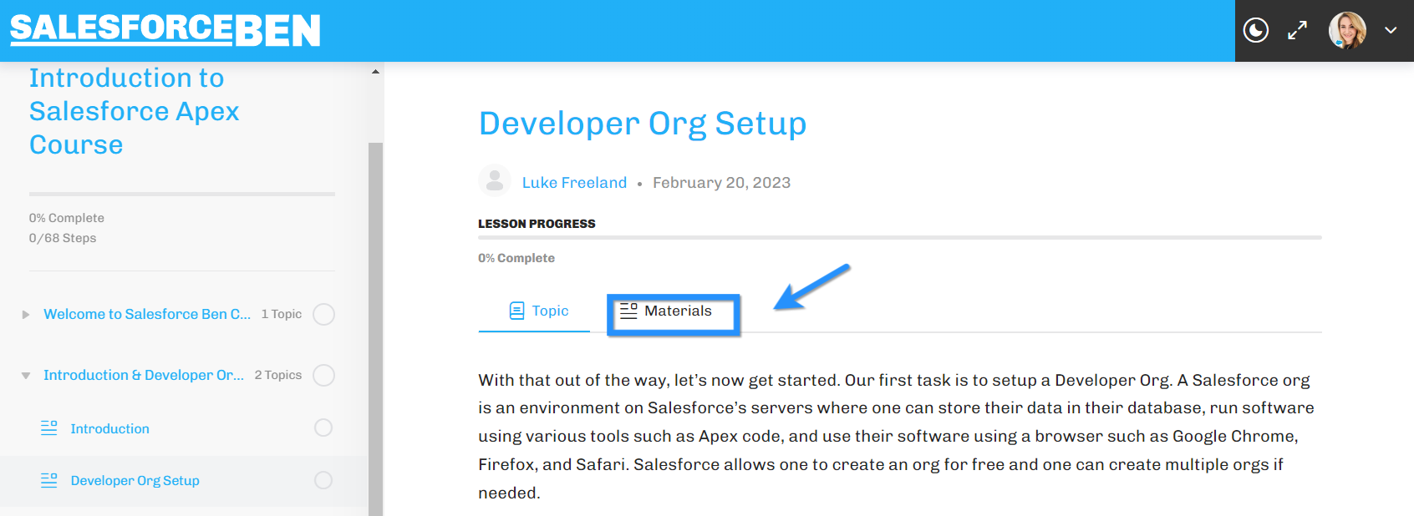Screen dimensions: 1414x516
Task: Click the lesson icon beside Introduction
Action: [49, 428]
